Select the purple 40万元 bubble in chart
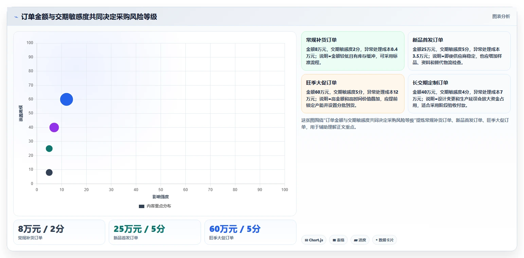The image size is (524, 258). click(54, 128)
